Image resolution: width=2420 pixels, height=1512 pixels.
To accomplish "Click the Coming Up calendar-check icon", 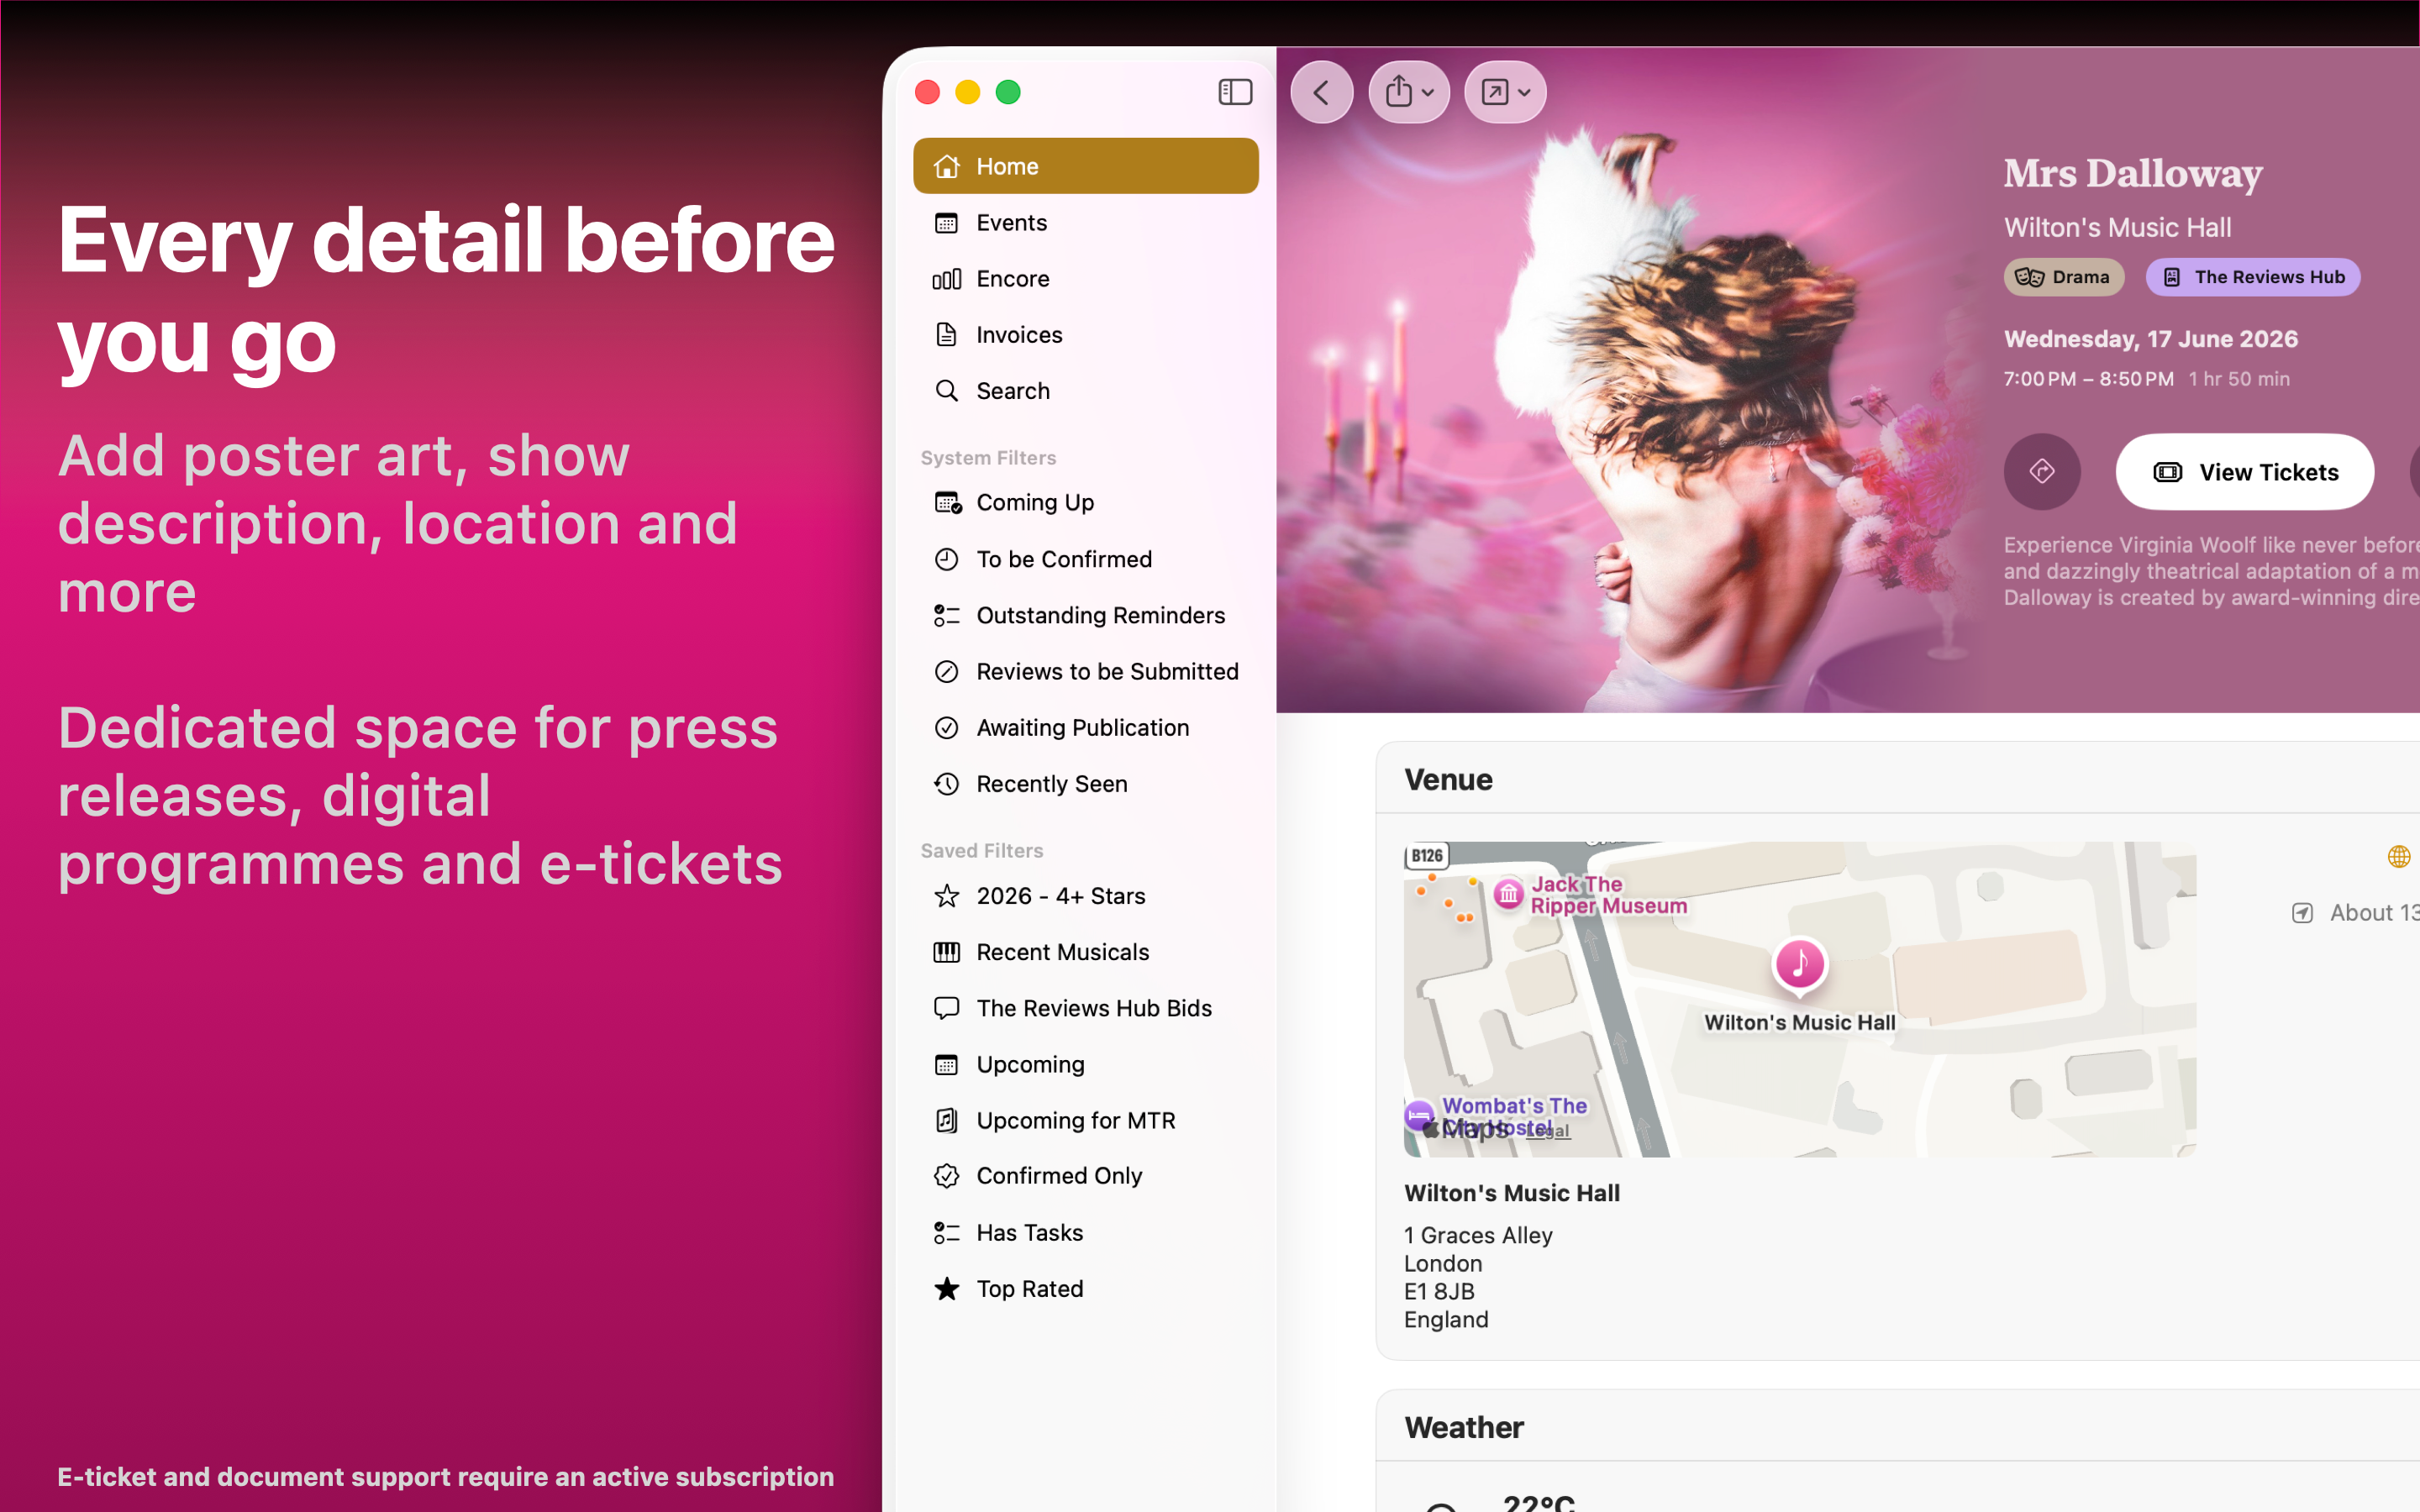I will tap(947, 502).
